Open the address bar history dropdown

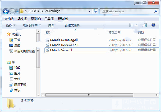[90, 11]
